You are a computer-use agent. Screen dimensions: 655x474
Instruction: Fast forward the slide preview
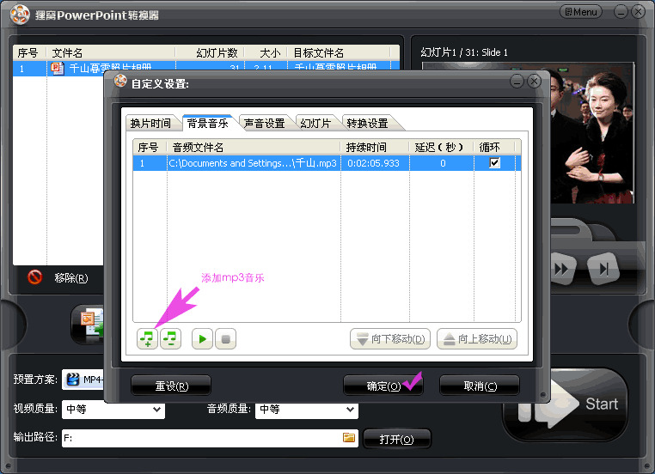pyautogui.click(x=562, y=269)
